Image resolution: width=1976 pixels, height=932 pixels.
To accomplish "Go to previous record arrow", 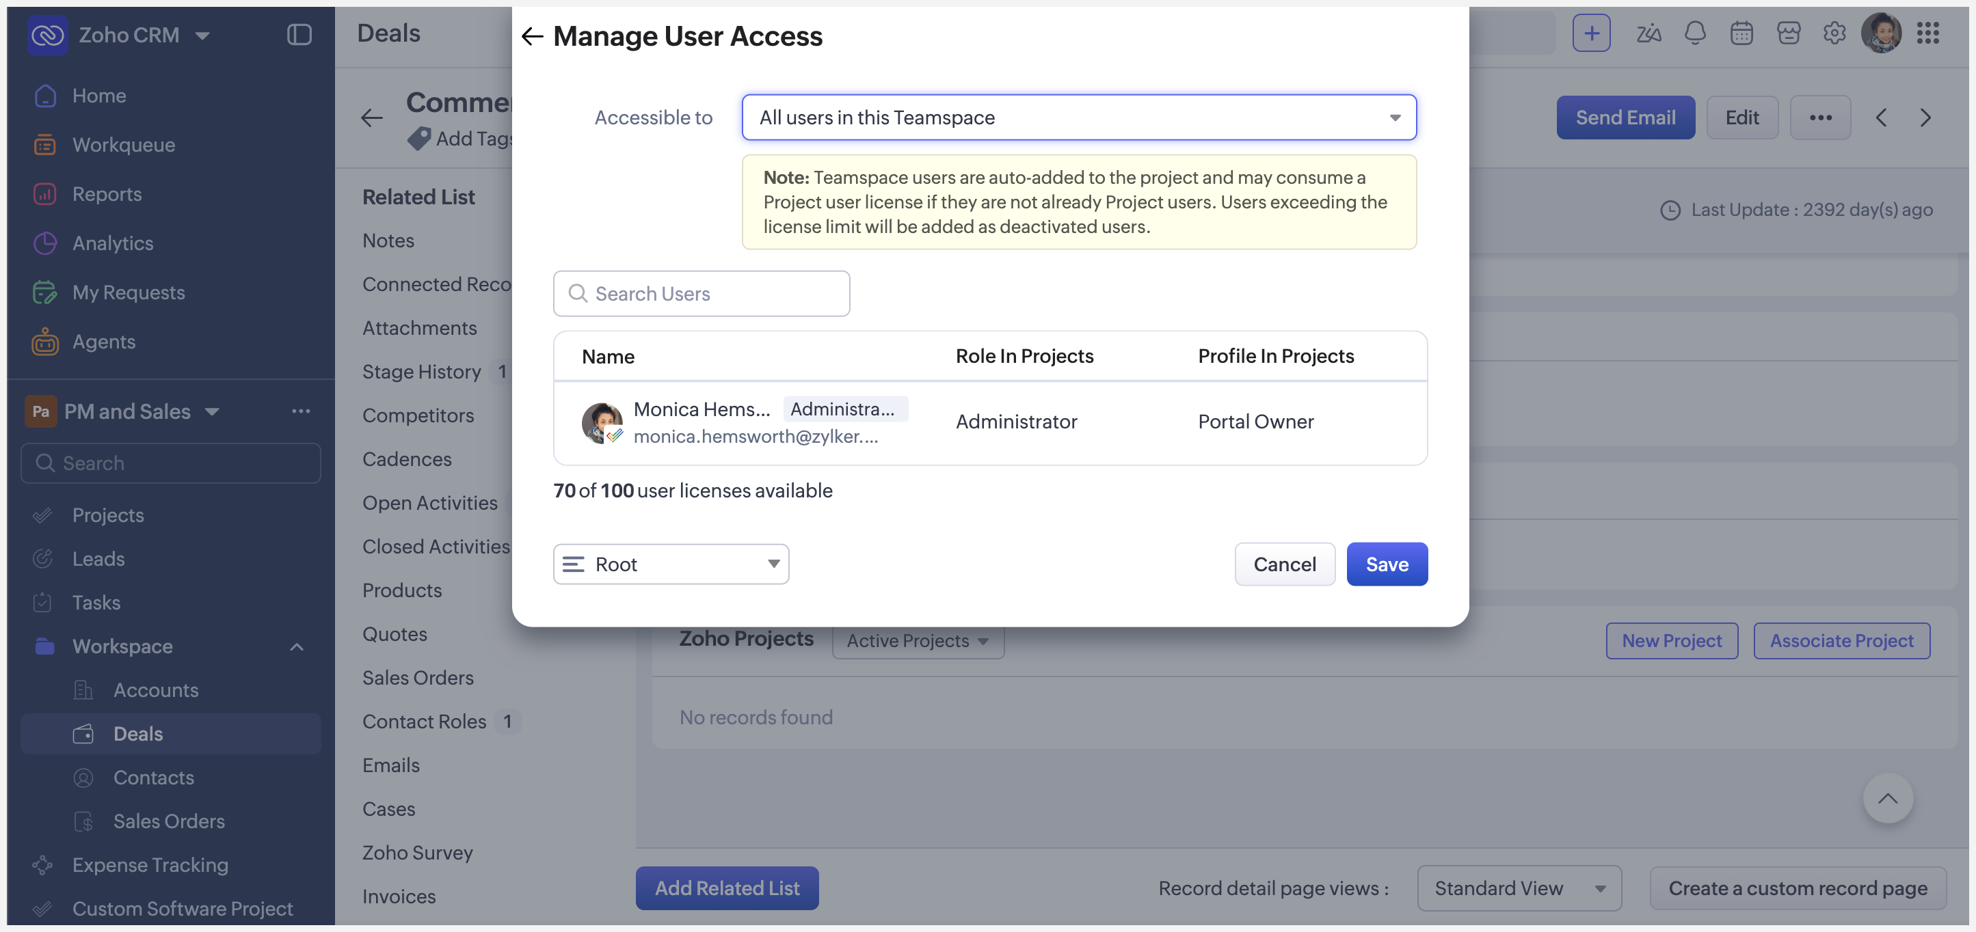I will tap(1881, 118).
